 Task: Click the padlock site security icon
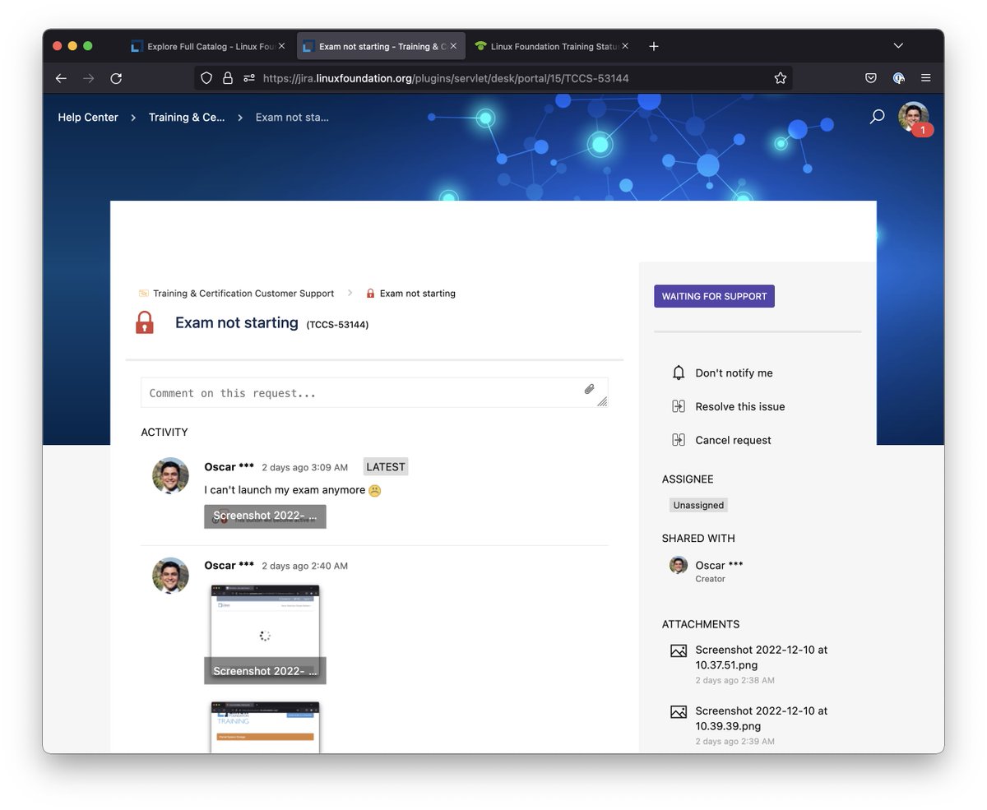click(x=228, y=78)
